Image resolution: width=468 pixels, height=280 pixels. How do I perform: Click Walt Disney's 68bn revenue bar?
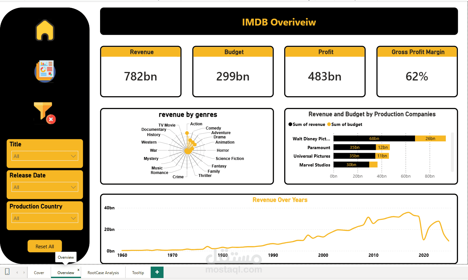click(374, 139)
